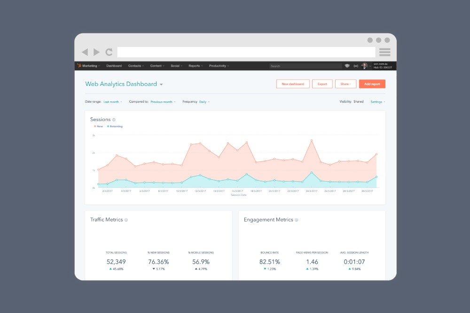Viewport: 470px width, 313px height.
Task: Open the Reports menu
Action: coord(196,66)
